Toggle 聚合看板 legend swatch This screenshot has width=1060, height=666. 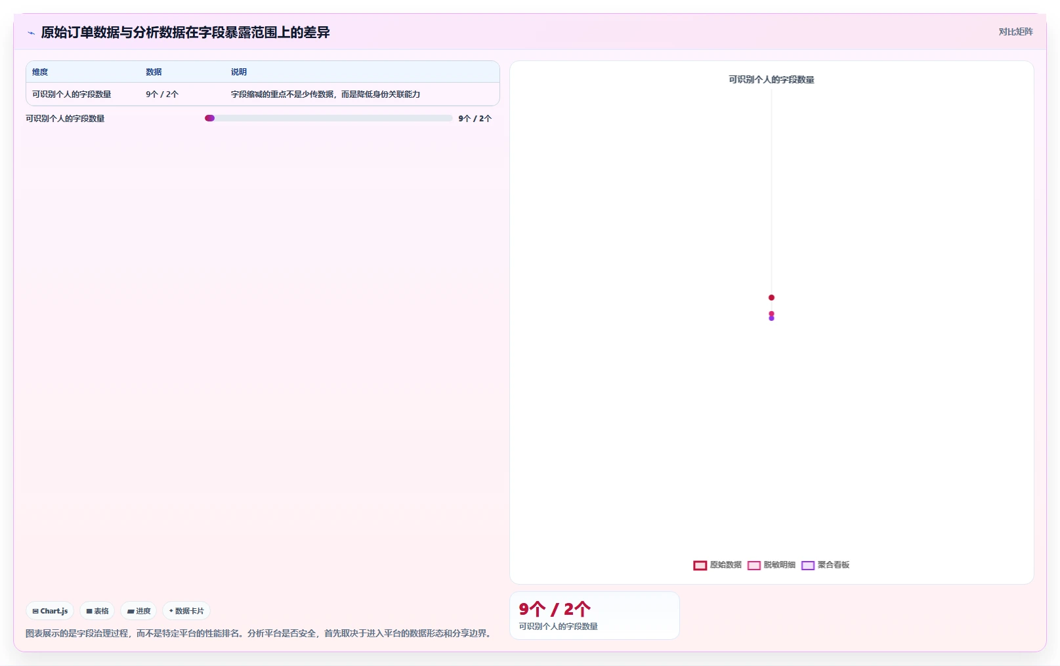pyautogui.click(x=807, y=565)
